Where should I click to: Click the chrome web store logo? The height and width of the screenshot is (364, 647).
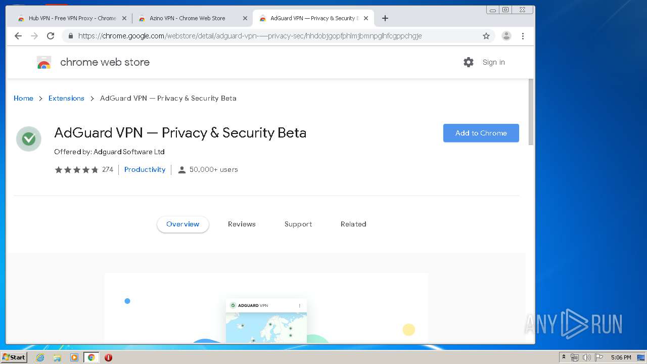44,62
